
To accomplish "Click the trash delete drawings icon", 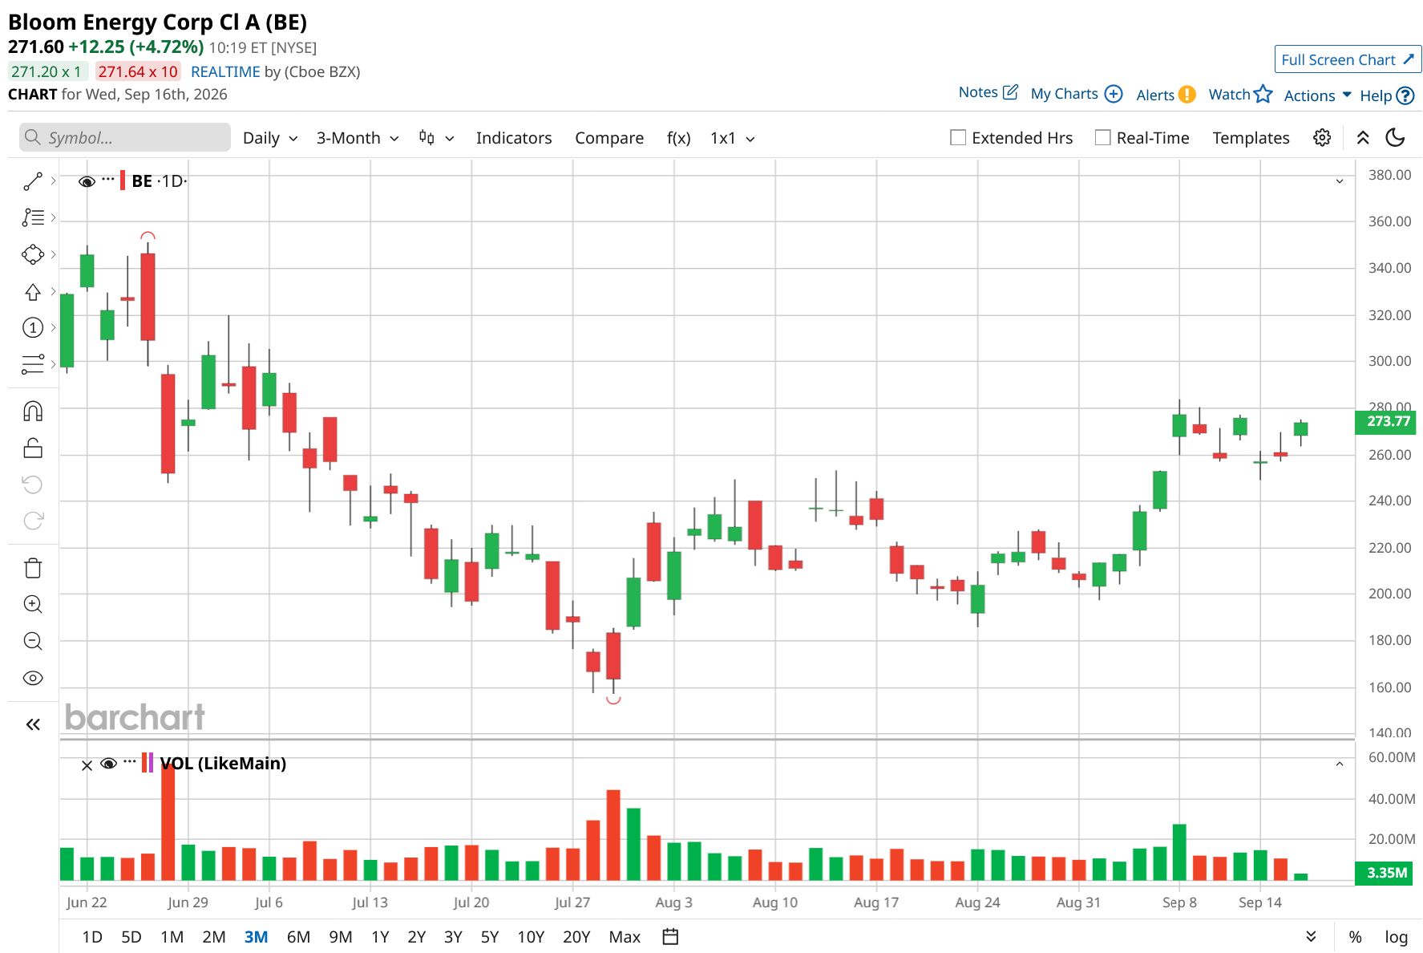I will pos(33,568).
